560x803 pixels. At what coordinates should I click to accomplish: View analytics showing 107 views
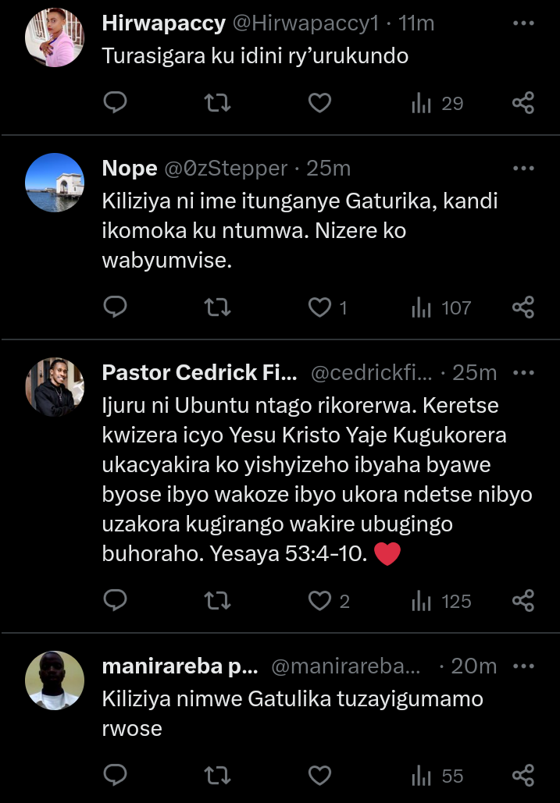click(441, 307)
